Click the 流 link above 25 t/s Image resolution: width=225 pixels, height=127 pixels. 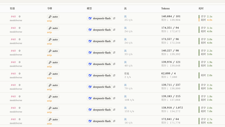(125, 17)
